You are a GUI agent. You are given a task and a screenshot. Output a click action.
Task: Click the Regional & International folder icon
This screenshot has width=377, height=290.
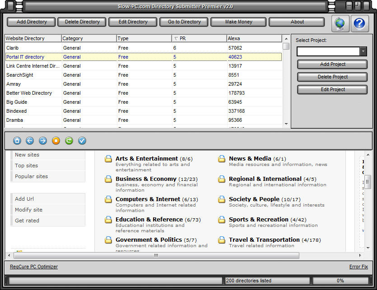click(x=221, y=179)
